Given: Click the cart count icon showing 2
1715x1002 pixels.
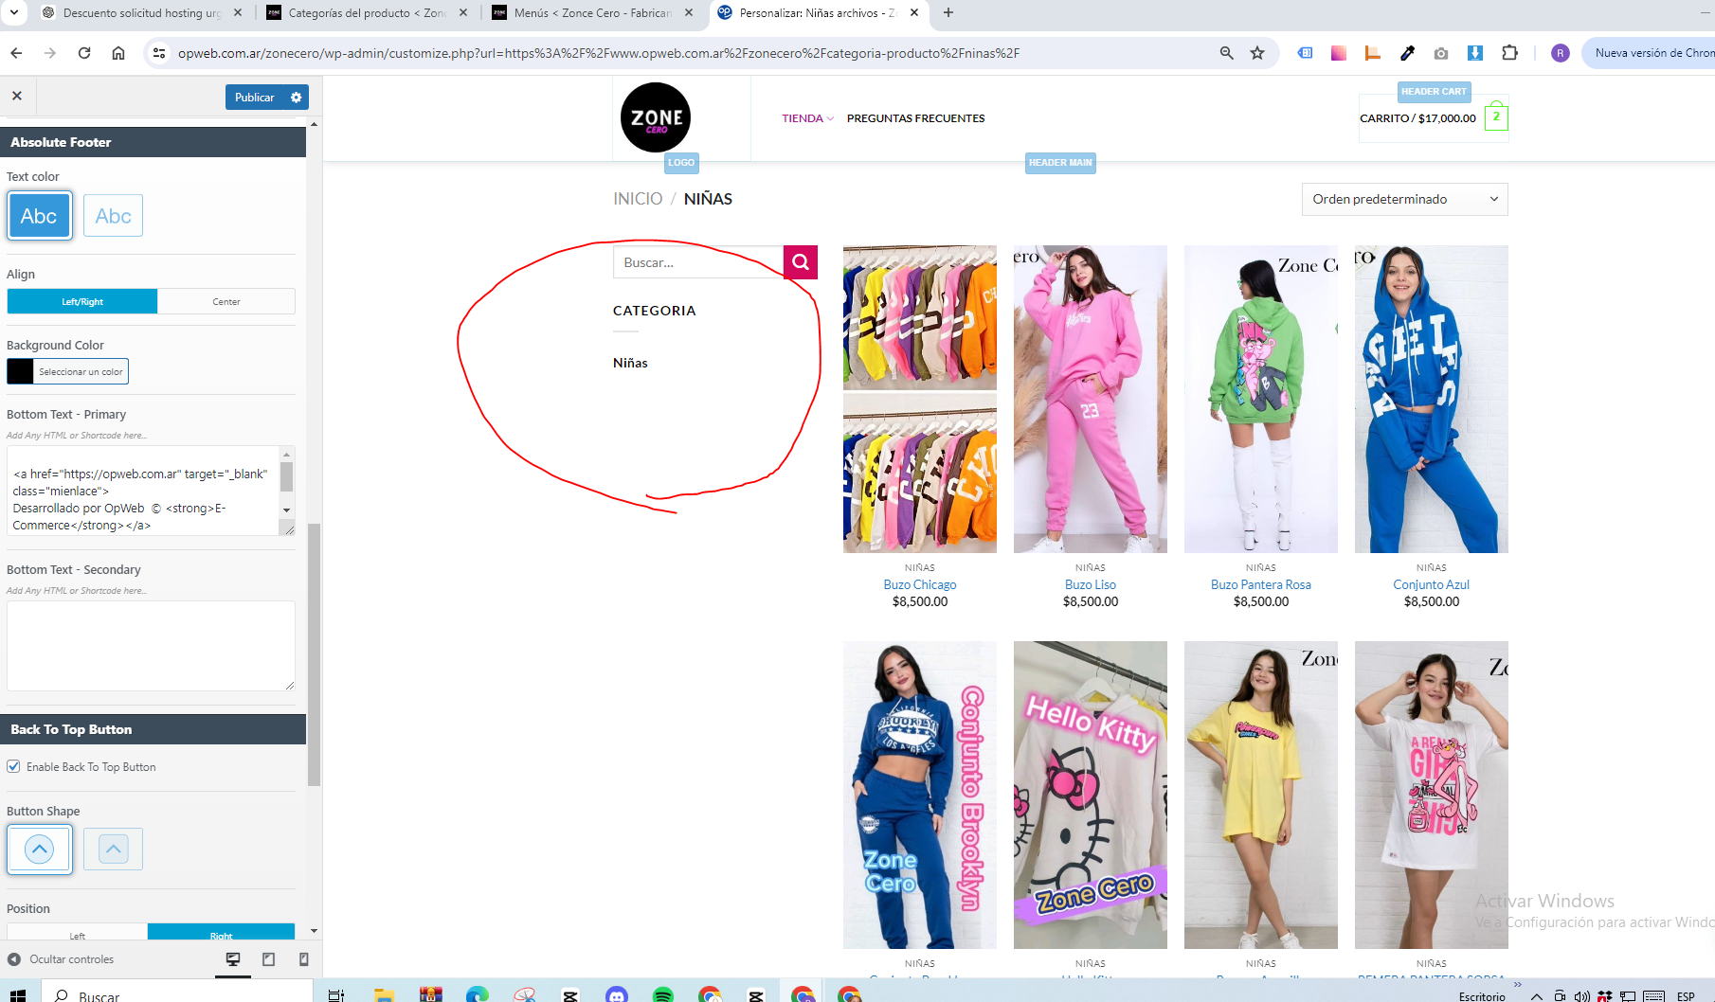Looking at the screenshot, I should 1496,117.
